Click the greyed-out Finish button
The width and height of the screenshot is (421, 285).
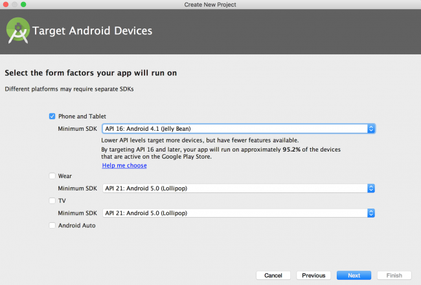coord(394,275)
